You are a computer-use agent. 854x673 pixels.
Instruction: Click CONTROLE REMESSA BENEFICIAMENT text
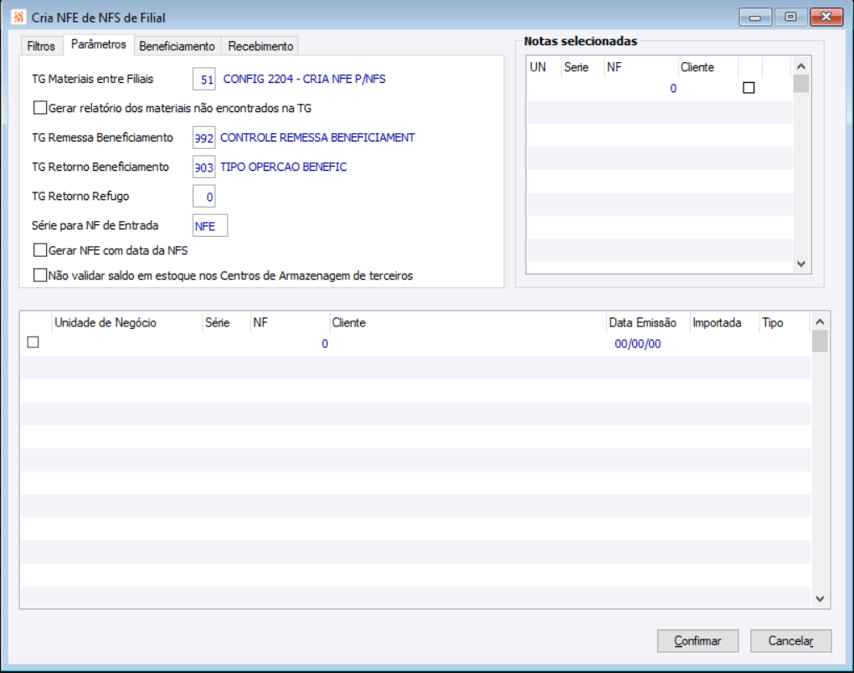pyautogui.click(x=317, y=138)
